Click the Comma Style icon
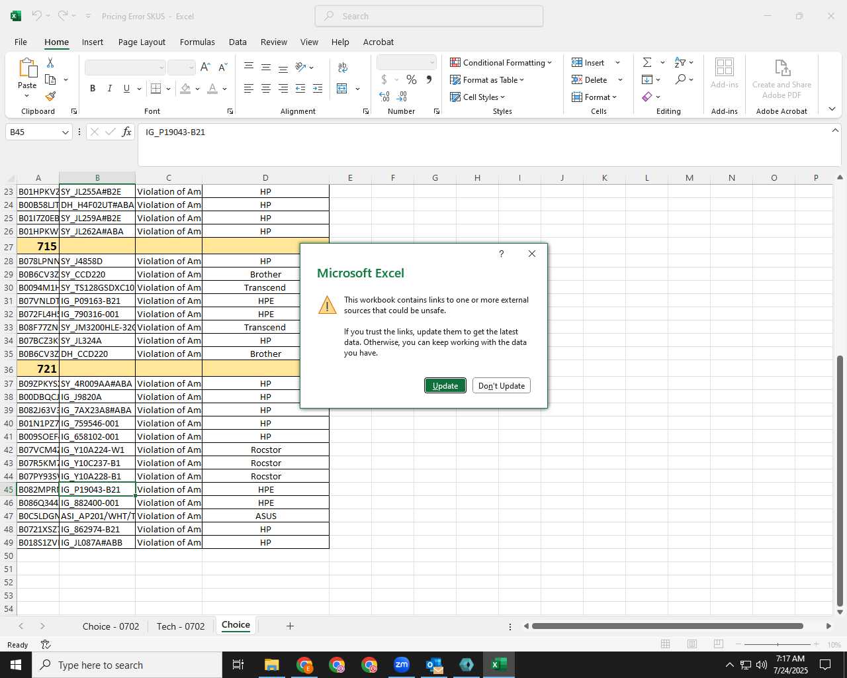 tap(429, 79)
